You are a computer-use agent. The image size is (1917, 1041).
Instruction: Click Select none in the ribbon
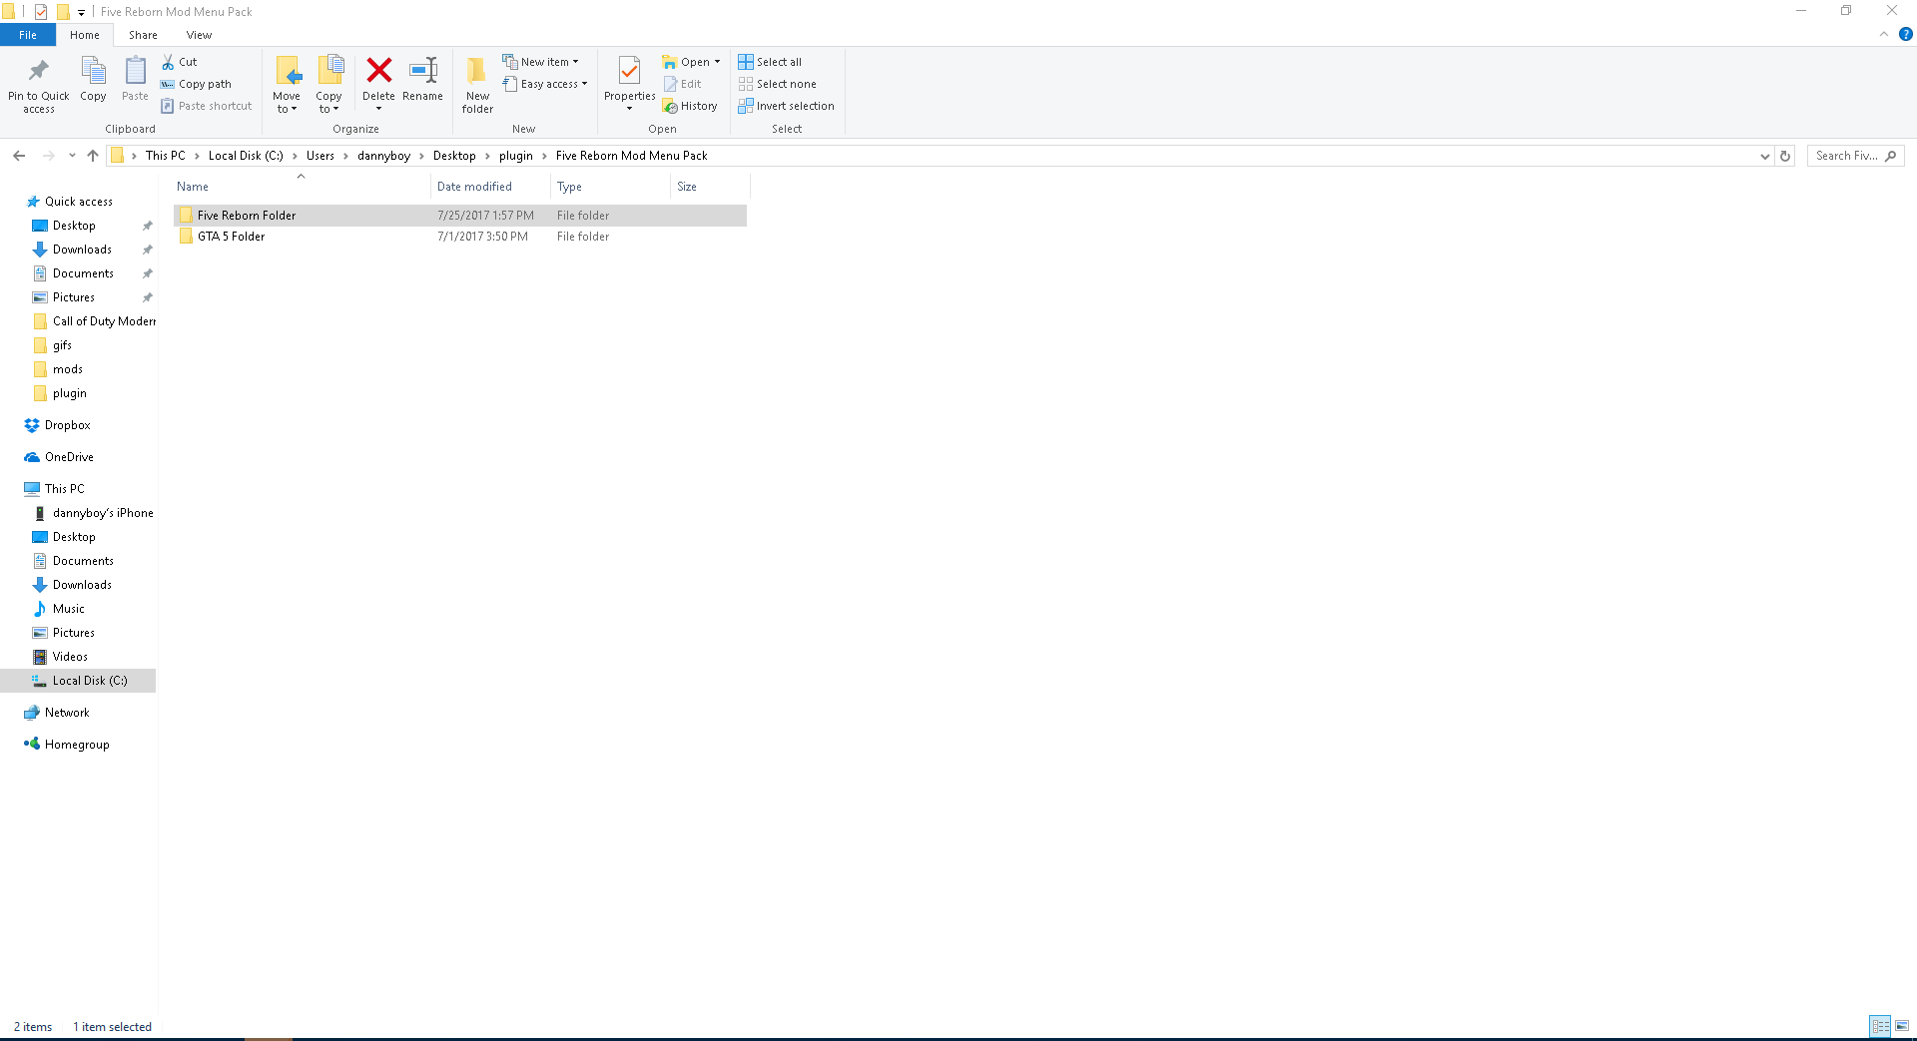[778, 84]
